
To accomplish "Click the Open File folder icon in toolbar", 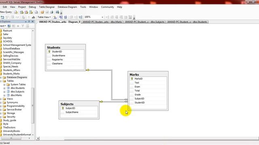I will [42, 12].
